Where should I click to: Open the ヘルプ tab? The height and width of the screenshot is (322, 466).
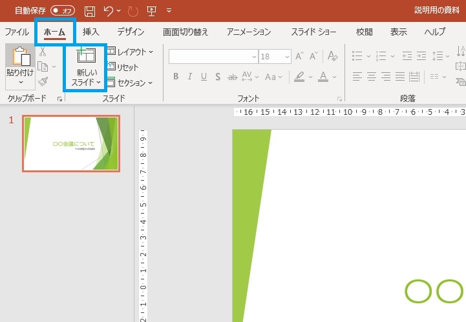pos(435,32)
